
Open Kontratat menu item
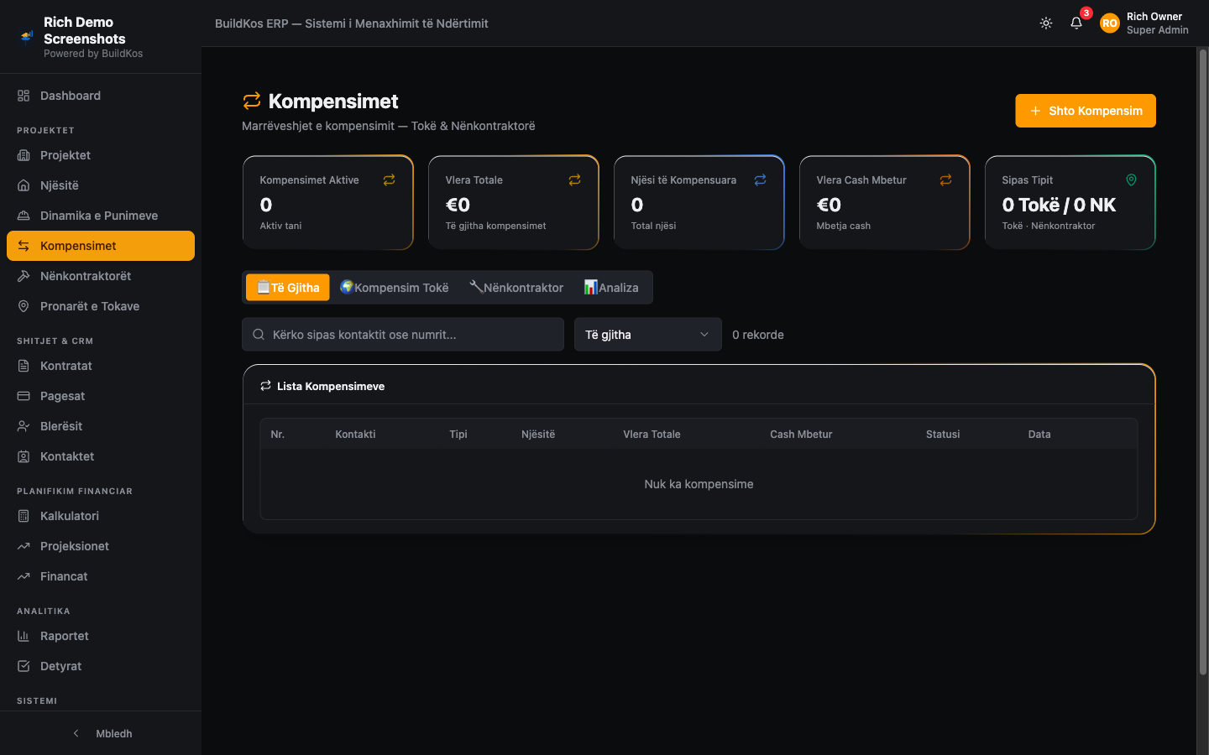[x=101, y=366]
